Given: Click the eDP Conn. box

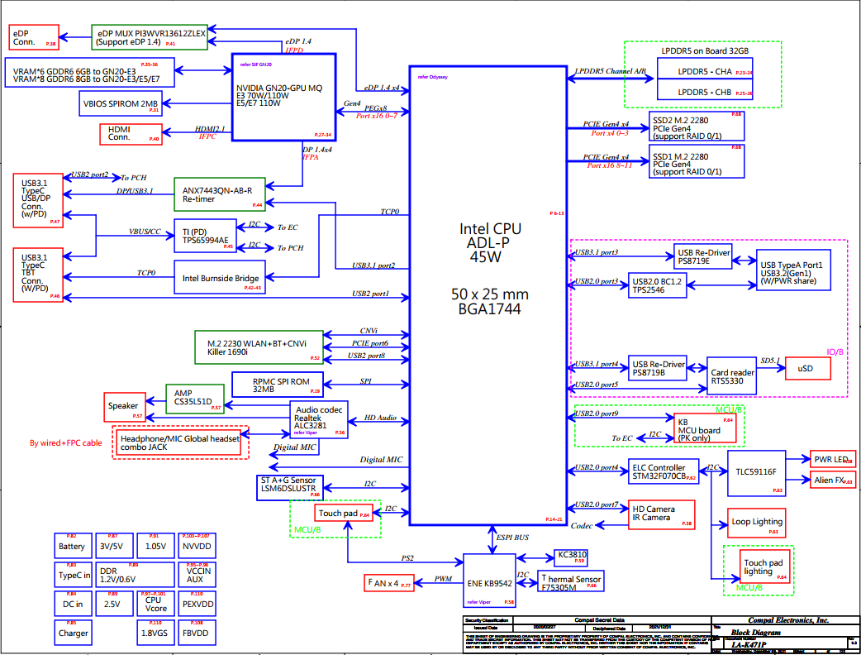Looking at the screenshot, I should 34,37.
